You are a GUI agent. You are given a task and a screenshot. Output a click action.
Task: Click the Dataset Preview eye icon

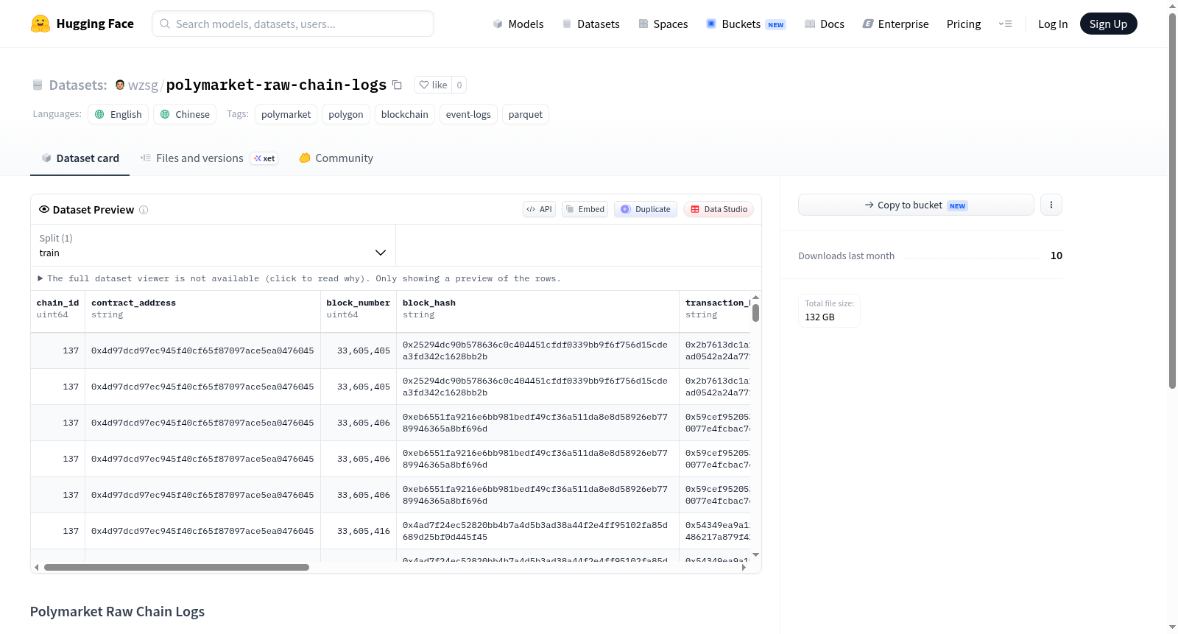coord(44,209)
